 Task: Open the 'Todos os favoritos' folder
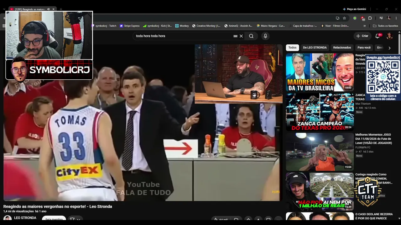[385, 26]
